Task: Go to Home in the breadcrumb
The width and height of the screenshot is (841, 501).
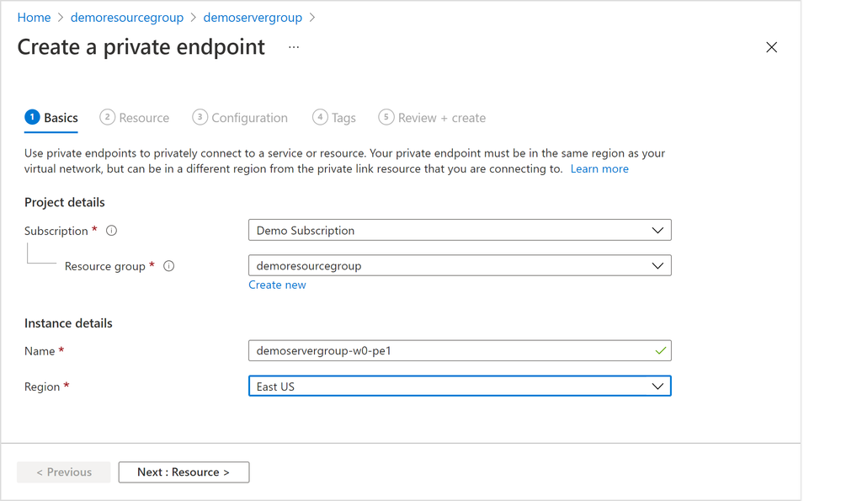Action: coord(34,17)
